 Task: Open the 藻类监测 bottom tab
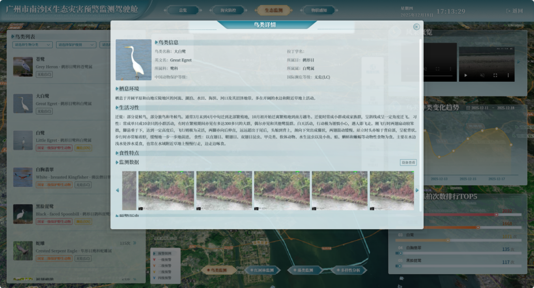tap(305, 270)
